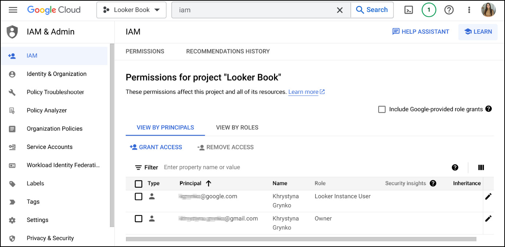Sort by the Principal column arrow

pyautogui.click(x=208, y=183)
